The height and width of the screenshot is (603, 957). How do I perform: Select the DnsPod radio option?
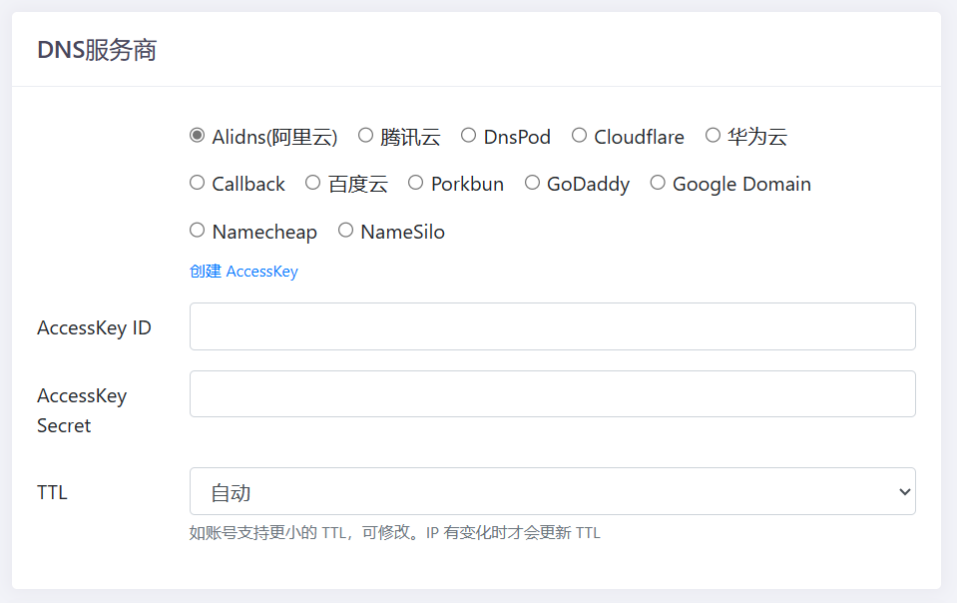click(469, 136)
